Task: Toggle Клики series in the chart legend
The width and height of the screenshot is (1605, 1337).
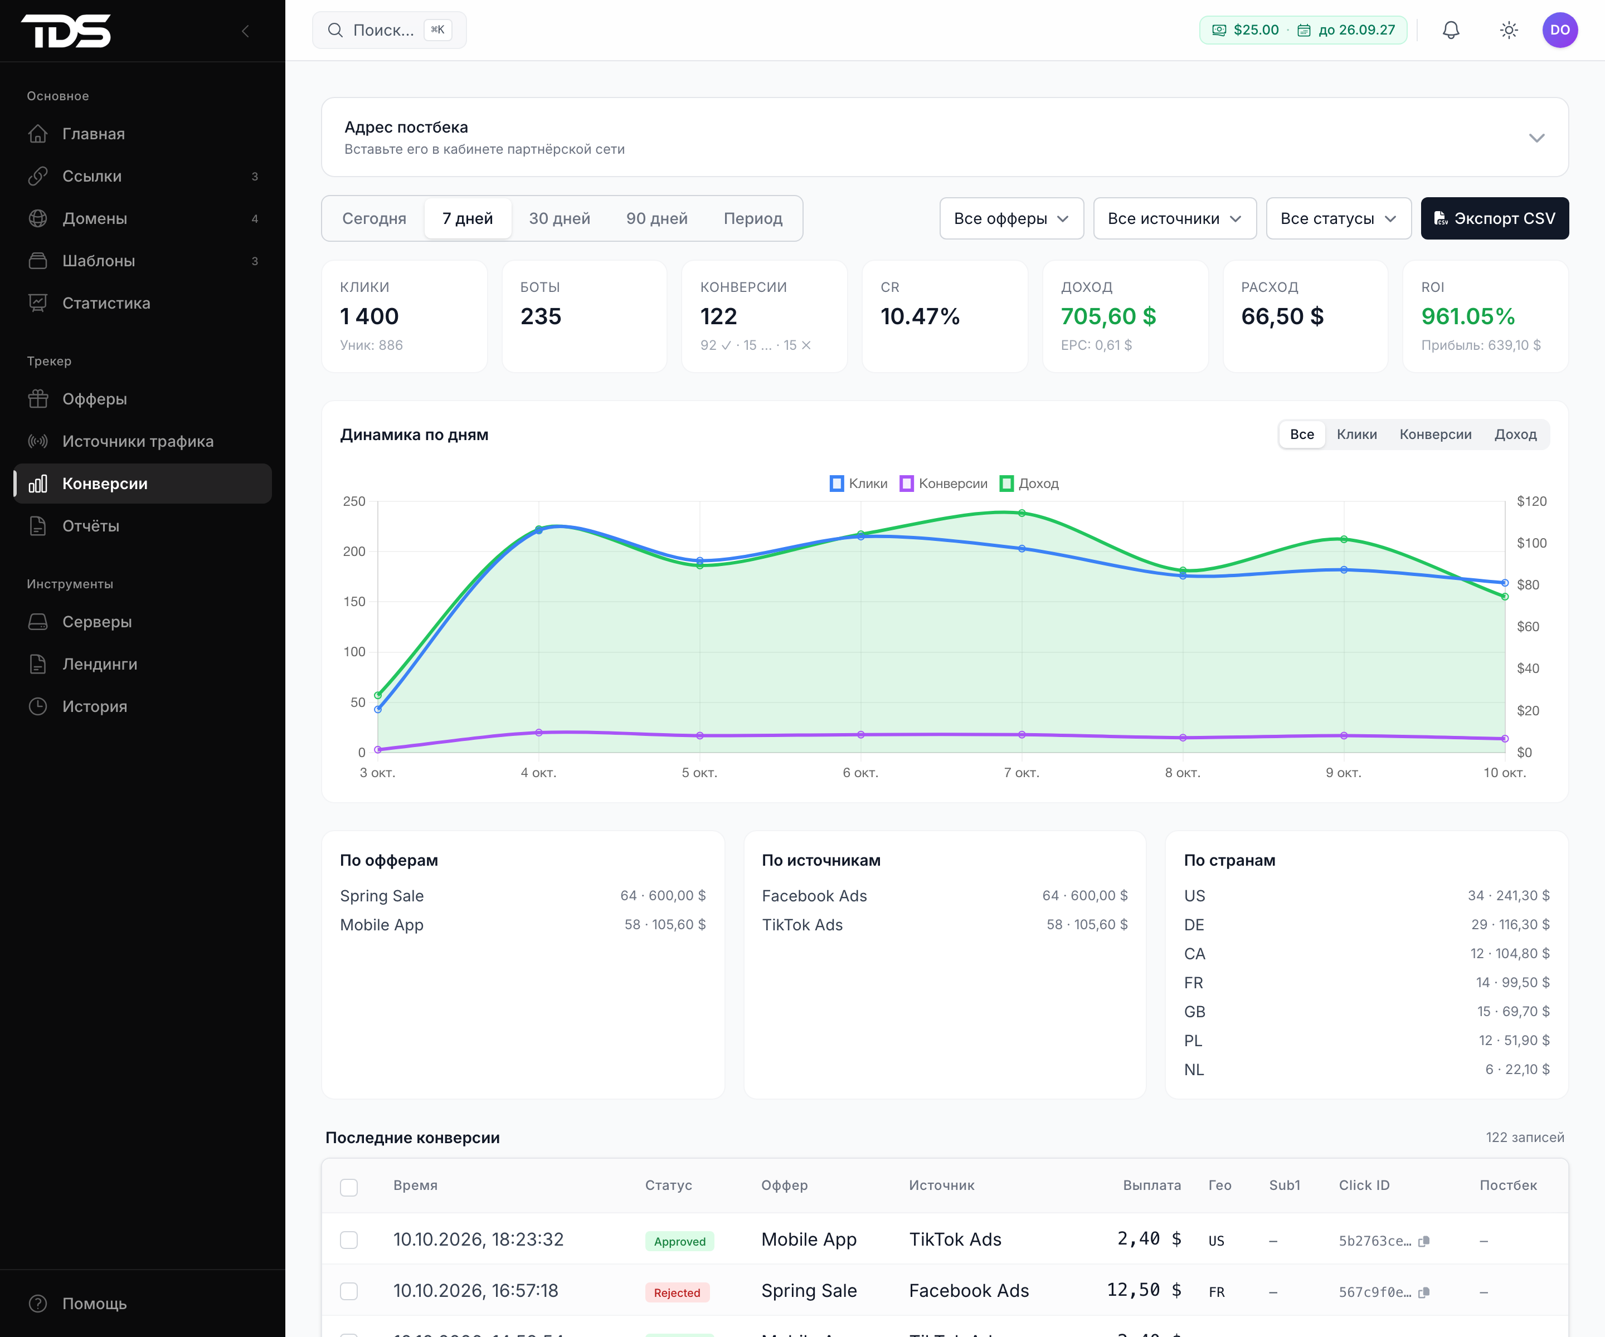Action: point(859,484)
